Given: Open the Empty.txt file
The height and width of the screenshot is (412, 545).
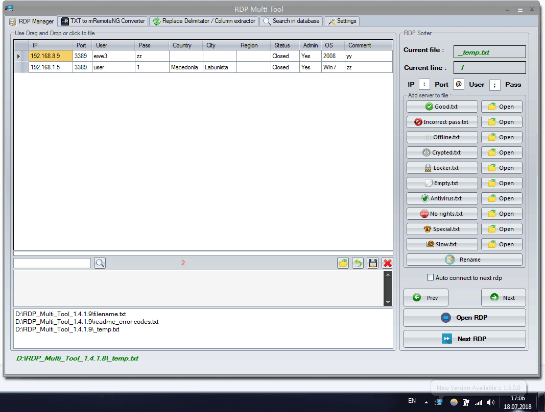Looking at the screenshot, I should click(x=502, y=183).
